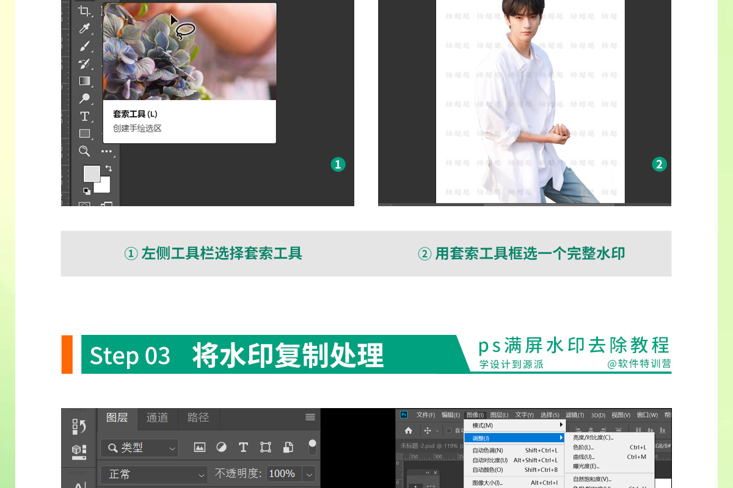Tick the auto-select checkbox in options bar
Viewport: 733px width, 488px height.
[x=449, y=431]
